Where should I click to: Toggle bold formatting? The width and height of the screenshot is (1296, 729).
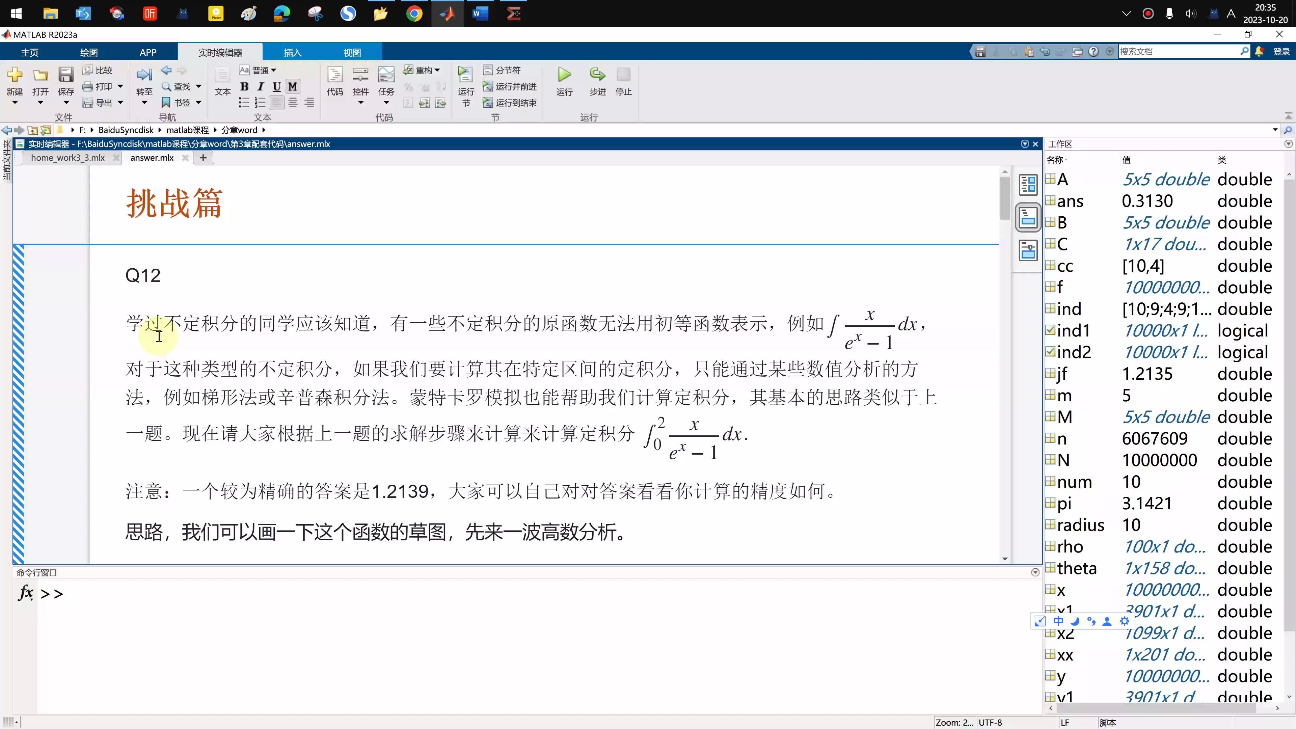[x=244, y=86]
